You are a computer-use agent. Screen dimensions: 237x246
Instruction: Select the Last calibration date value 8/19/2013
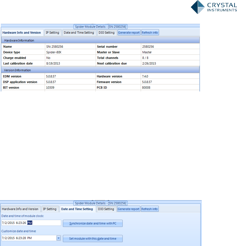tap(53, 64)
